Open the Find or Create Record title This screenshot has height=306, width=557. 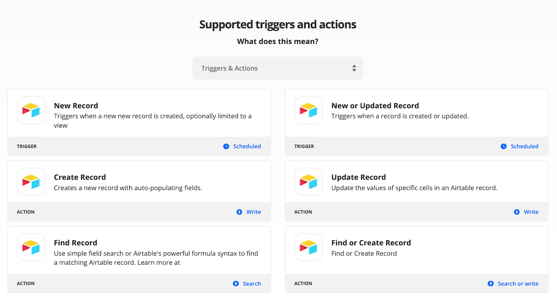pyautogui.click(x=371, y=243)
